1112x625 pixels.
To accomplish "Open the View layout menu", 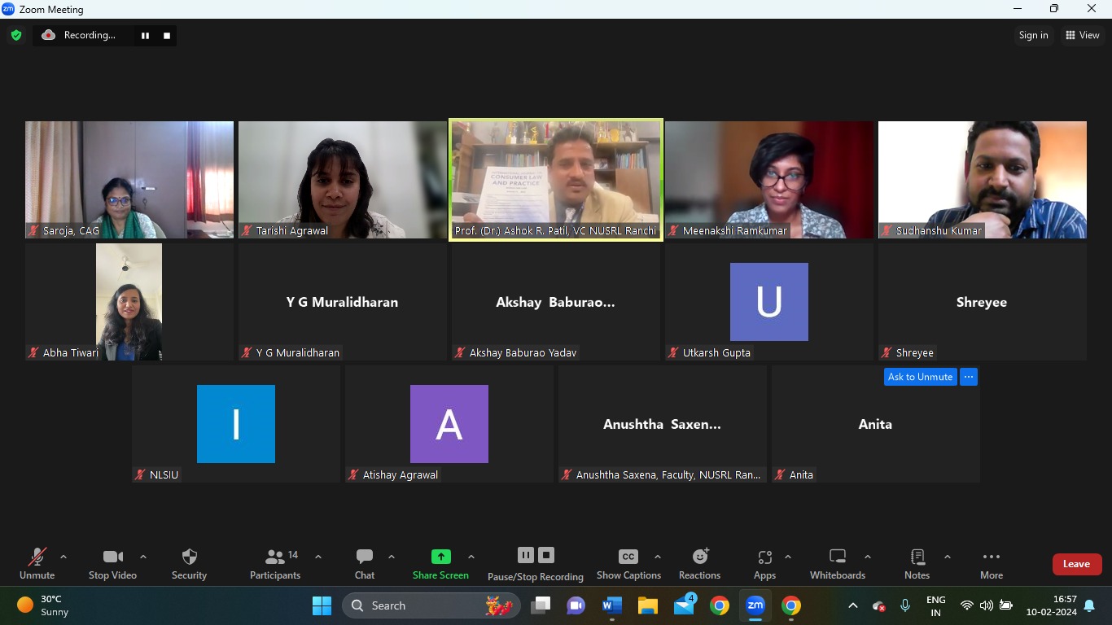I will point(1082,35).
